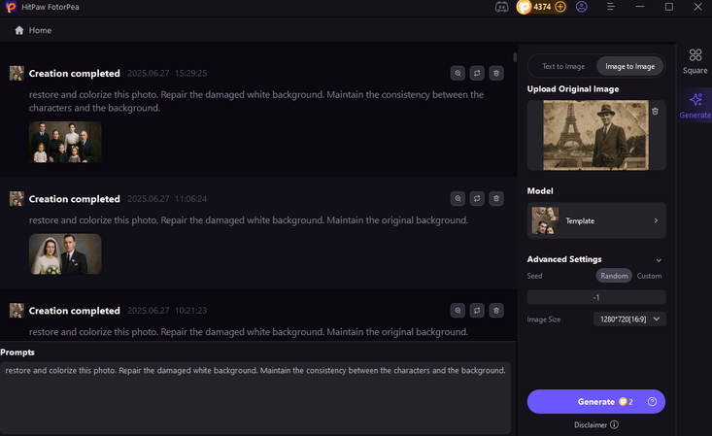Switch seed mode to Custom
The image size is (712, 436).
[x=649, y=276]
